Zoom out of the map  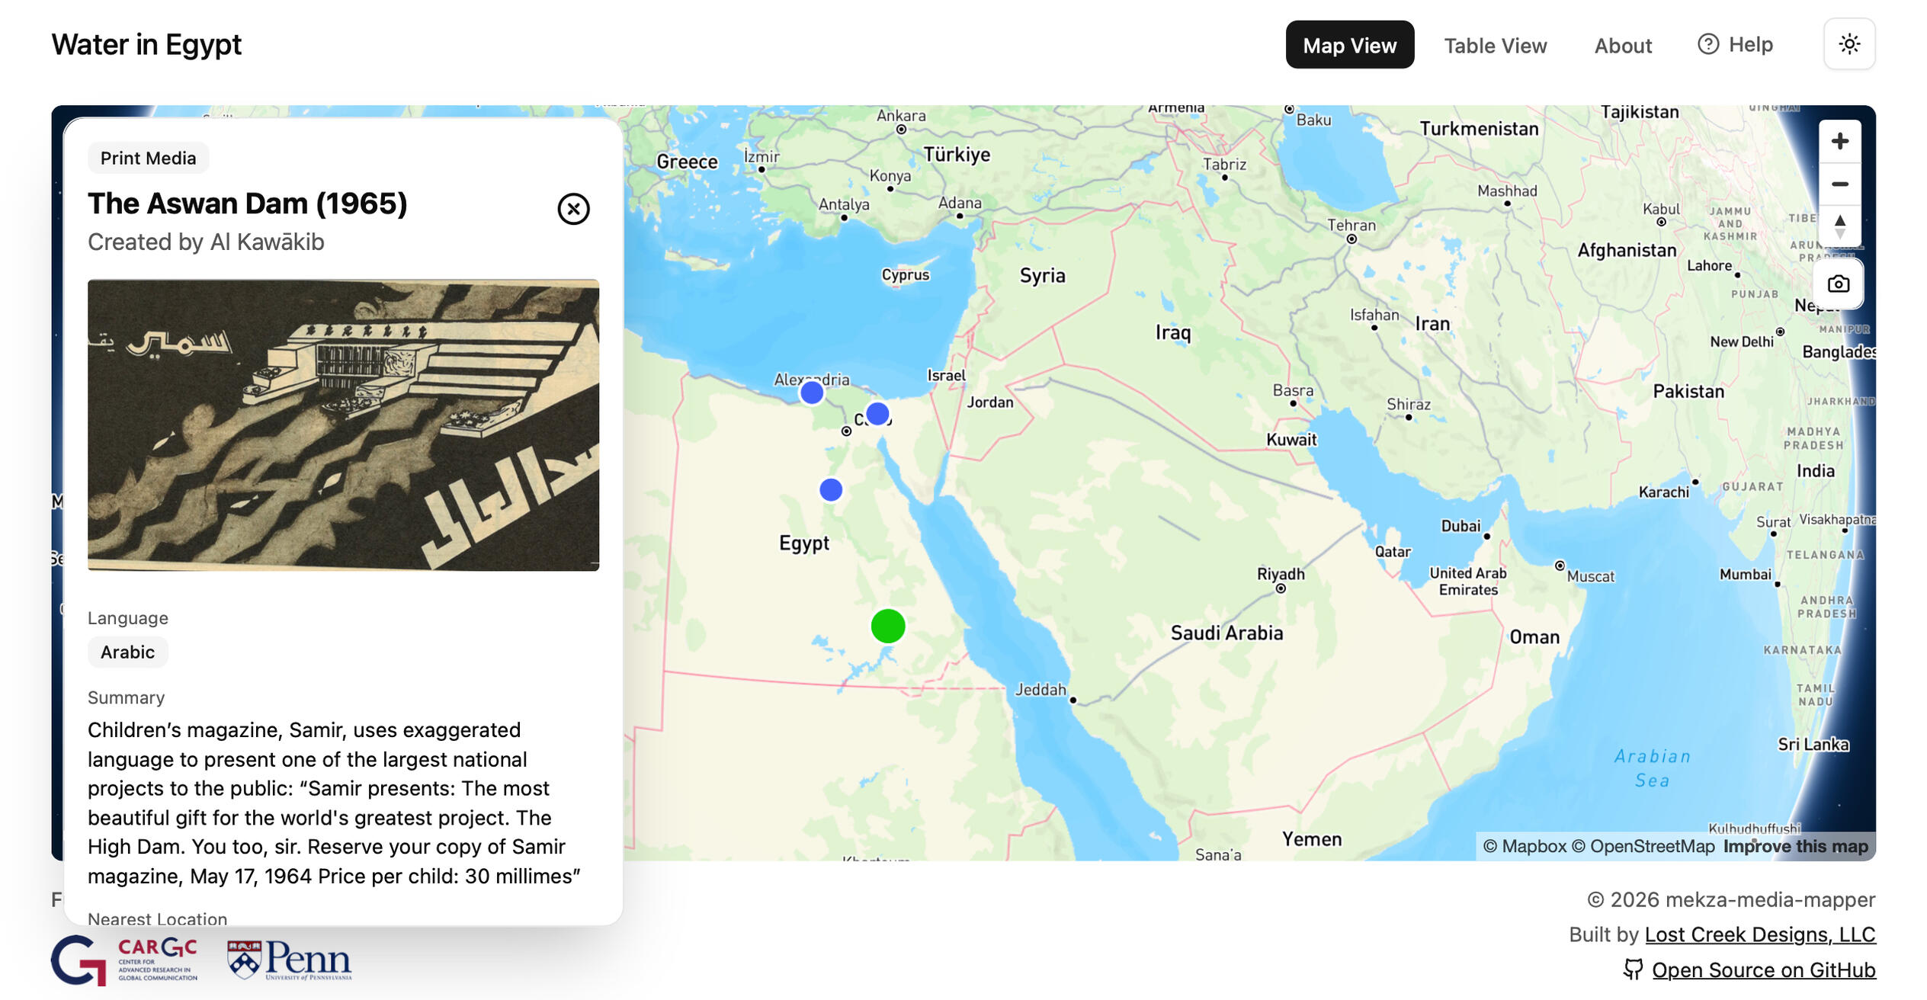(x=1841, y=184)
